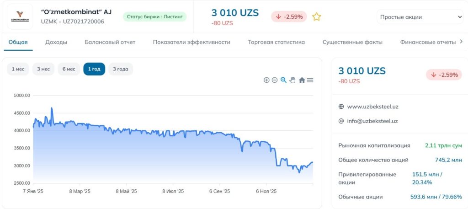Add stock to favorites with star icon
The width and height of the screenshot is (468, 209).
pyautogui.click(x=316, y=17)
